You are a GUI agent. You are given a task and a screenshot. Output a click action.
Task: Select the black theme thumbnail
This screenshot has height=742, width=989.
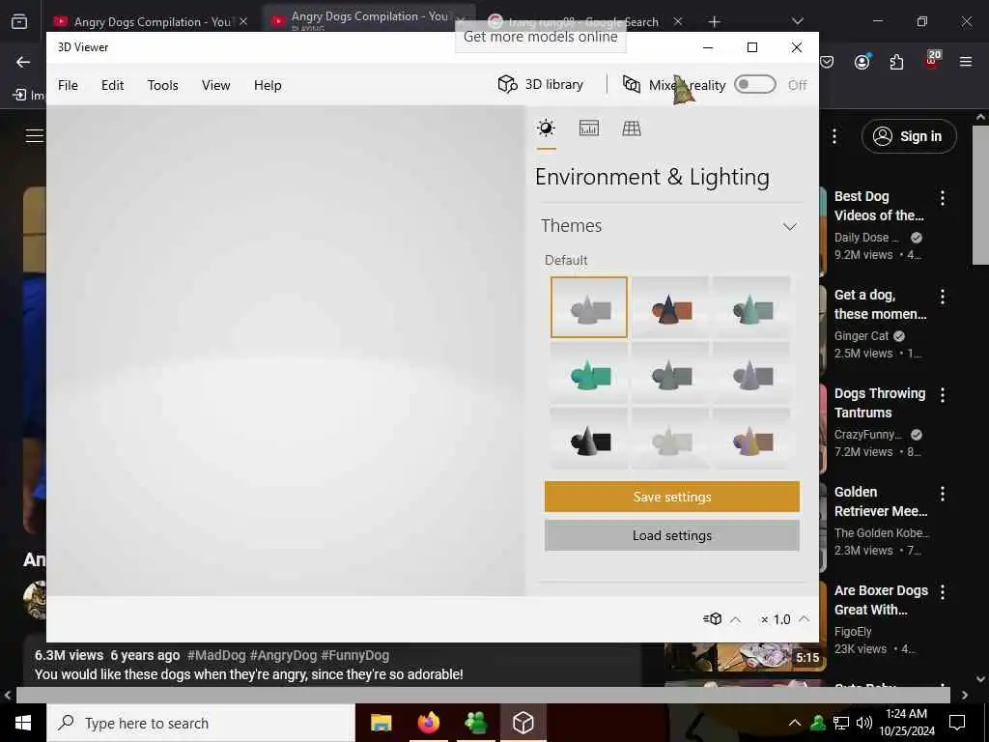588,440
